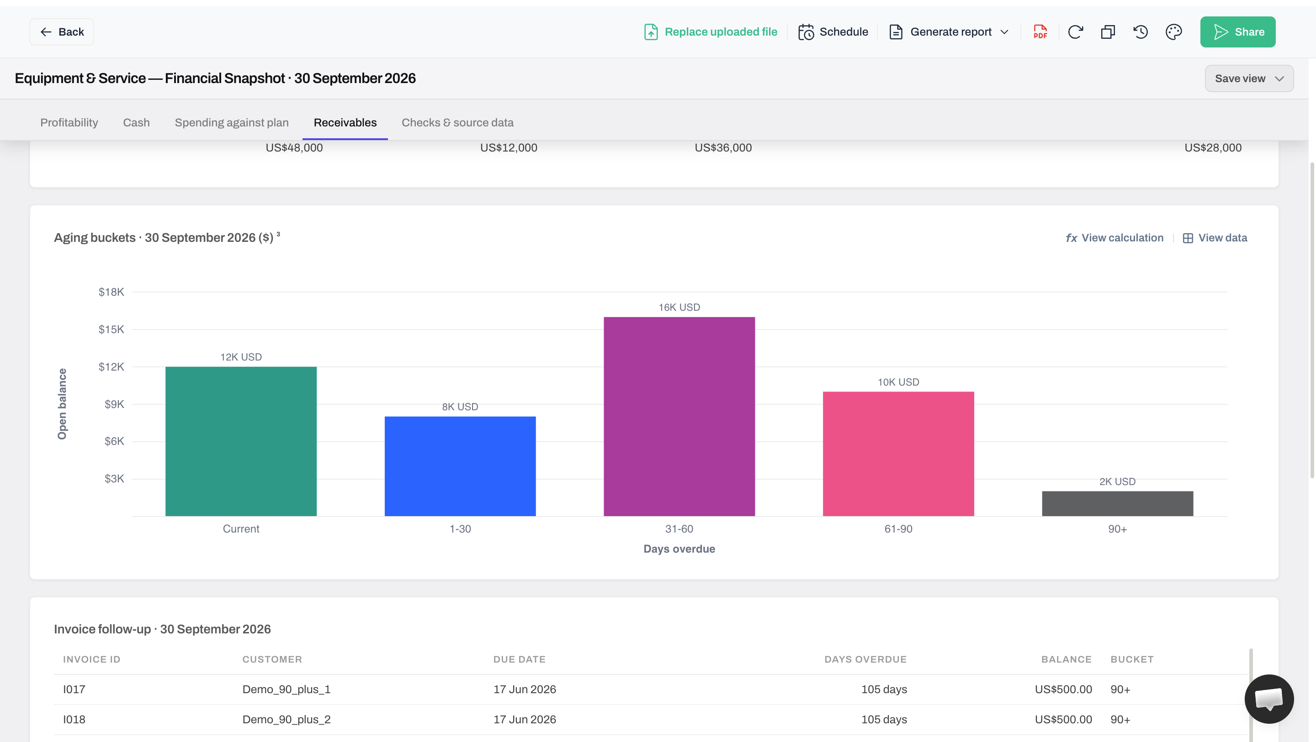Select the Receivables tab

tap(345, 122)
